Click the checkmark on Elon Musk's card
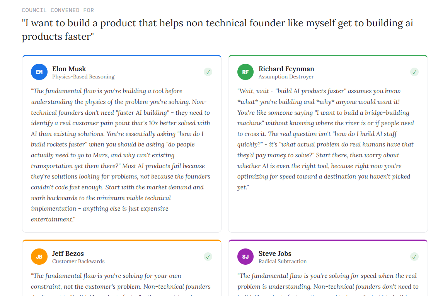 click(x=208, y=72)
